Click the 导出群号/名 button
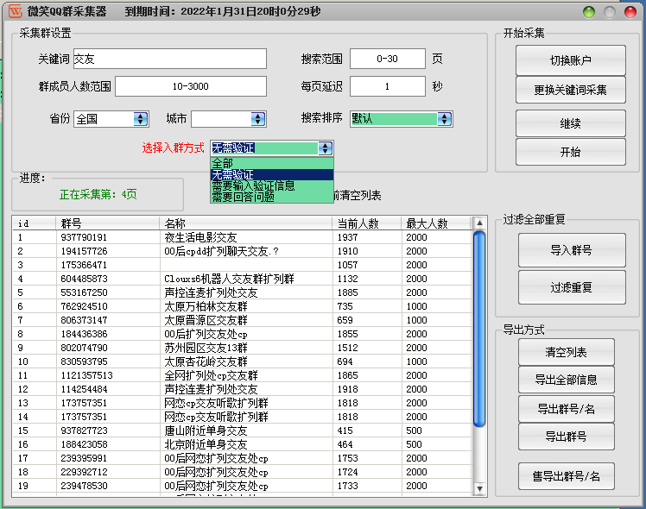This screenshot has width=646, height=509. point(566,409)
